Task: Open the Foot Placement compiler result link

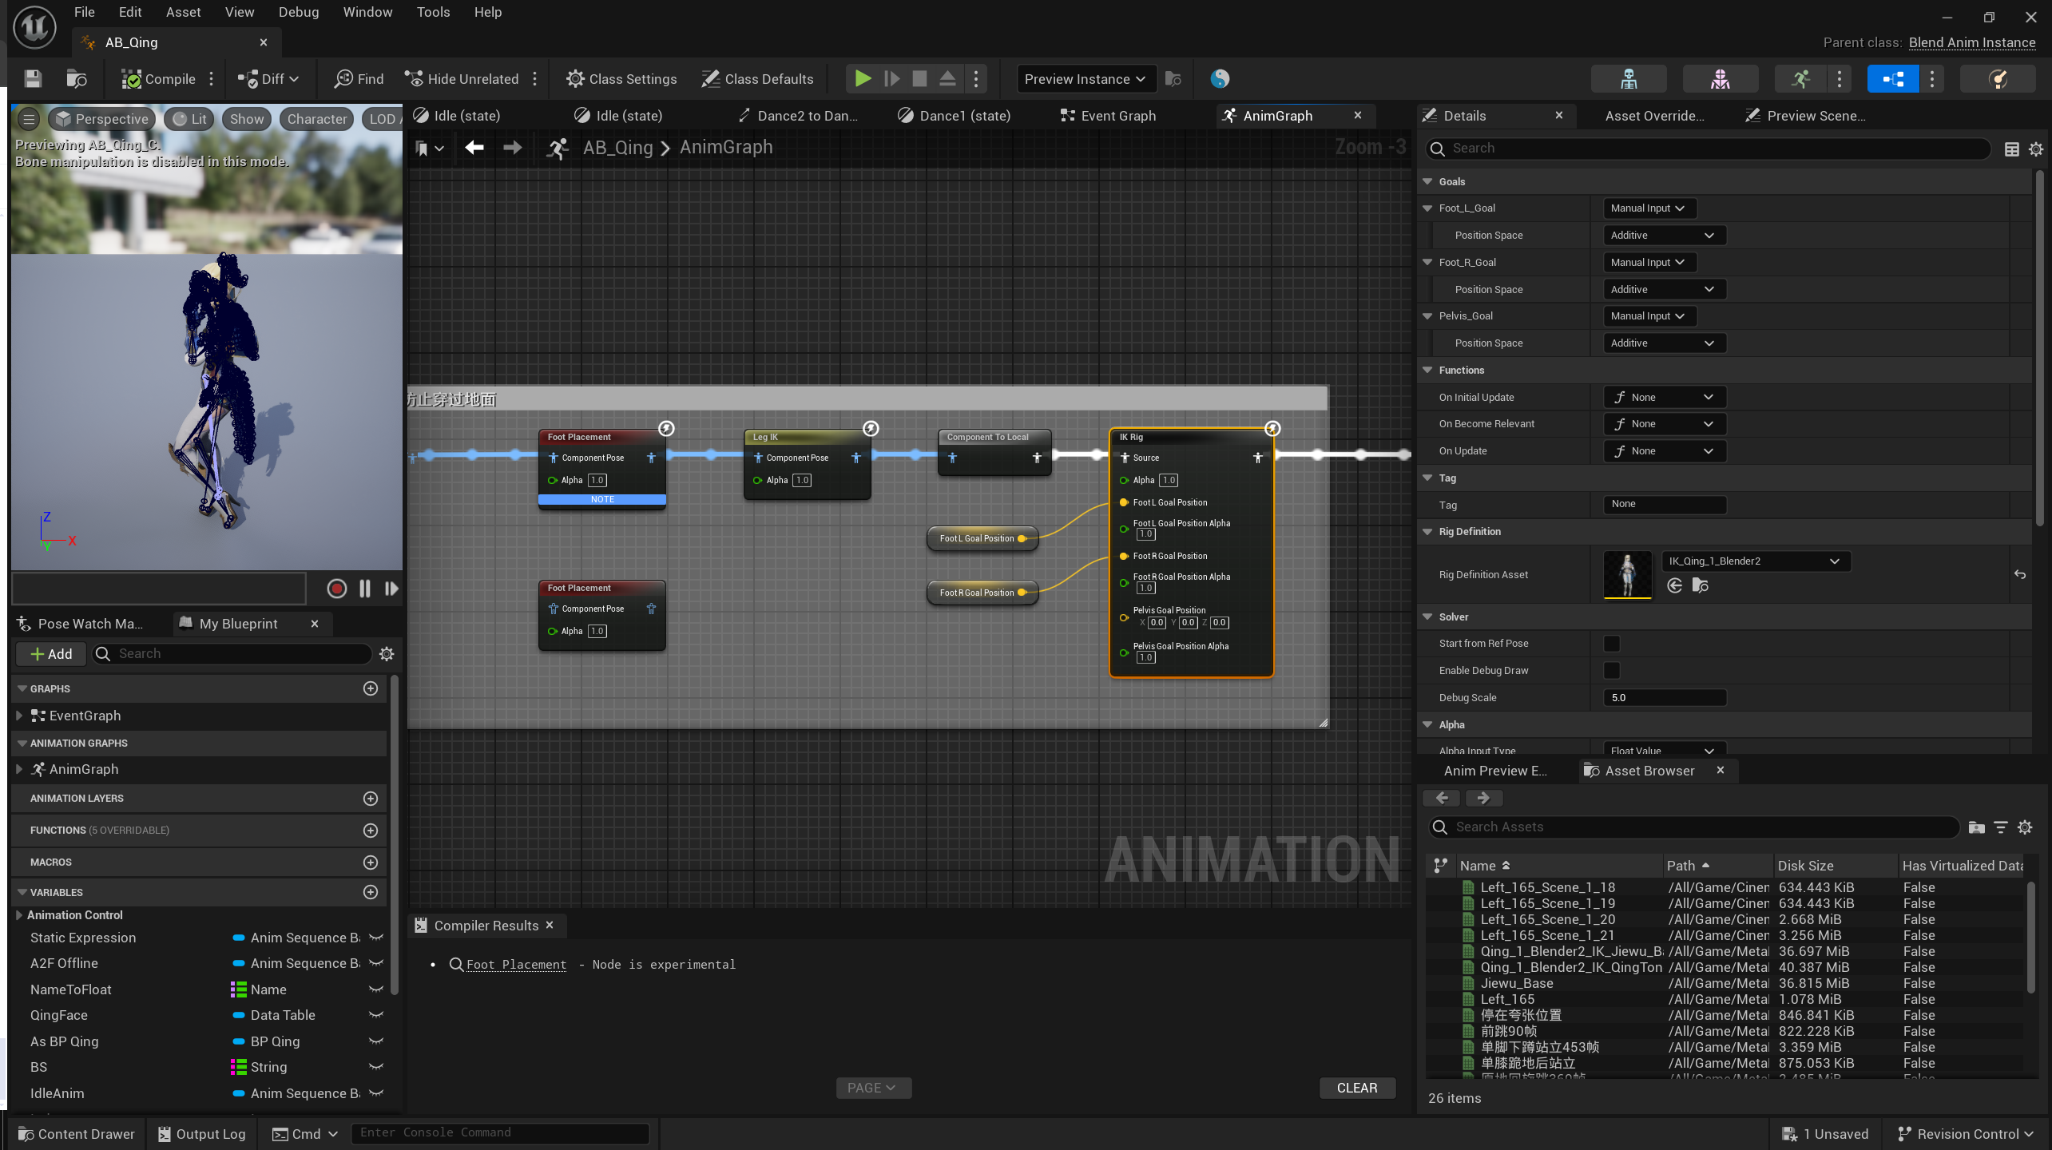Action: 515,965
